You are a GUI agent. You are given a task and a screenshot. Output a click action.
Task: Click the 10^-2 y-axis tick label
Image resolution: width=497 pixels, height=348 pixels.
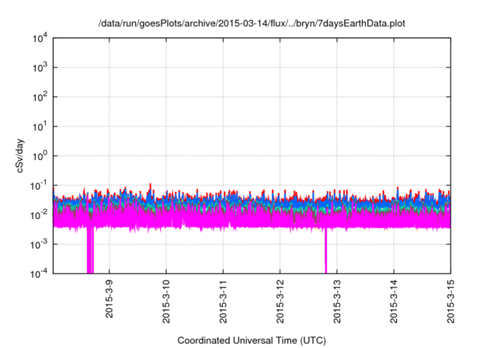(38, 215)
